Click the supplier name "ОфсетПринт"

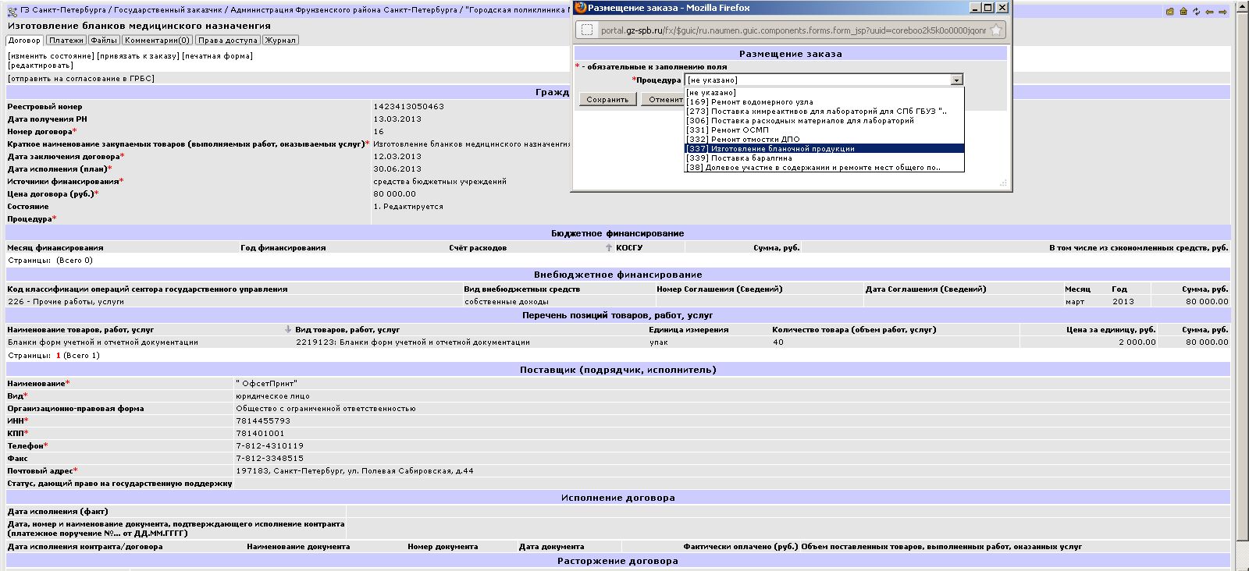267,384
